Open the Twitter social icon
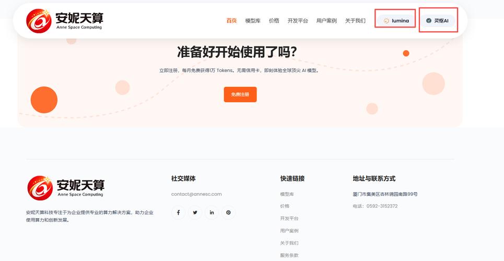 [195, 212]
